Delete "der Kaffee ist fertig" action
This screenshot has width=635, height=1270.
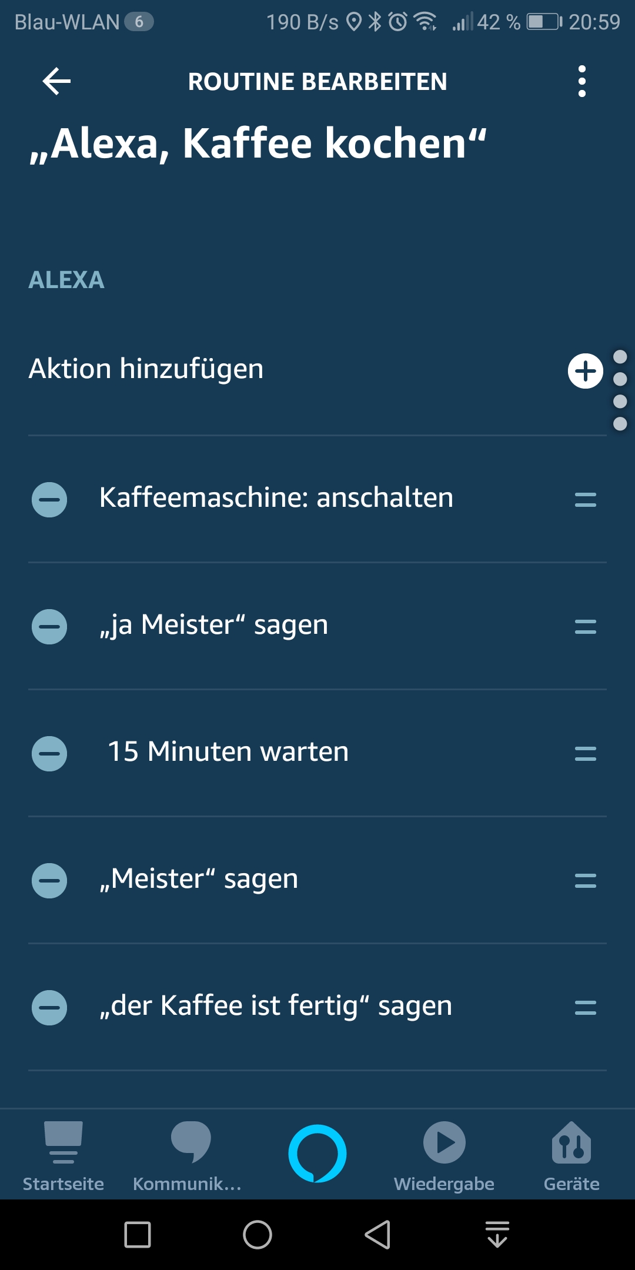point(49,1008)
